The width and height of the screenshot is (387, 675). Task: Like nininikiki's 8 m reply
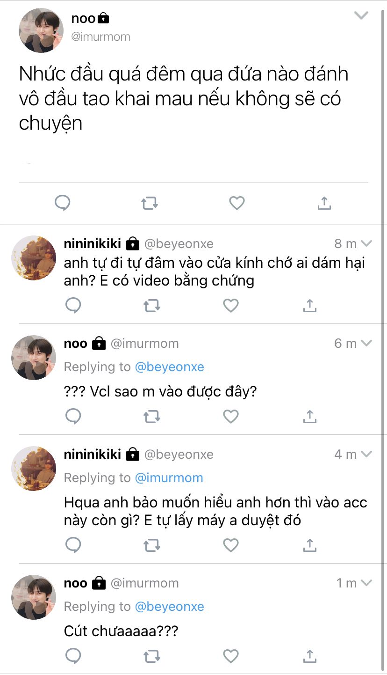click(x=231, y=306)
